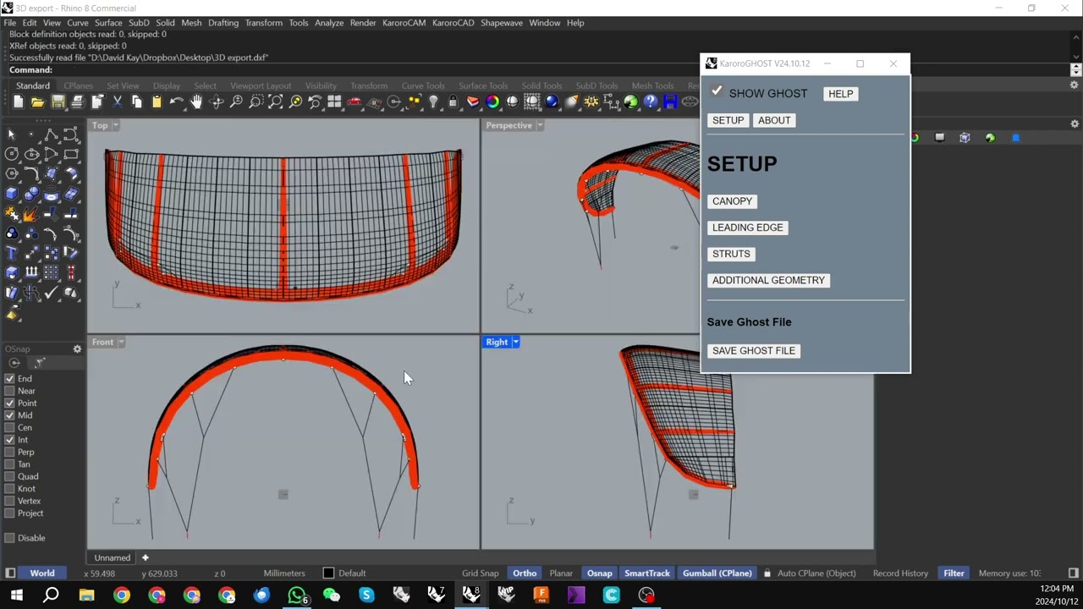The height and width of the screenshot is (609, 1083).
Task: Enable the Cen osnap checkbox
Action: tap(9, 428)
